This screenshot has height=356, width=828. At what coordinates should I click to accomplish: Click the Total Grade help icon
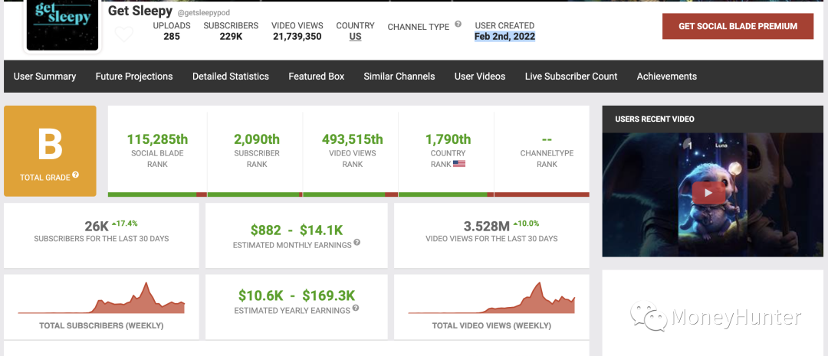coord(75,175)
